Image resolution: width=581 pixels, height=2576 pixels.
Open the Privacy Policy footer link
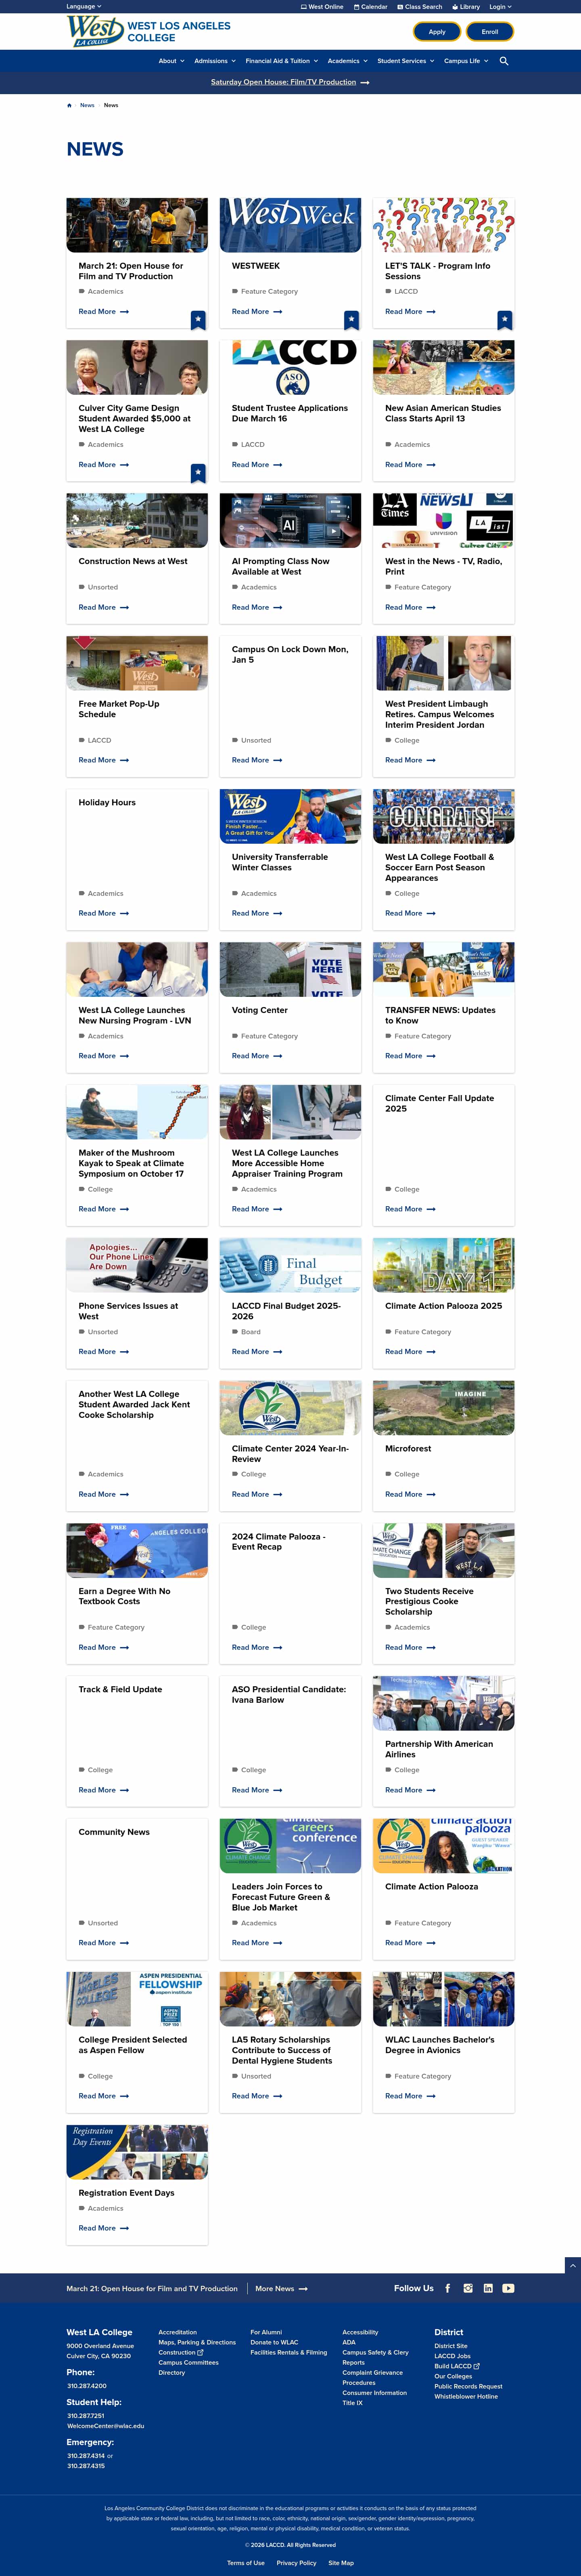point(297,2563)
